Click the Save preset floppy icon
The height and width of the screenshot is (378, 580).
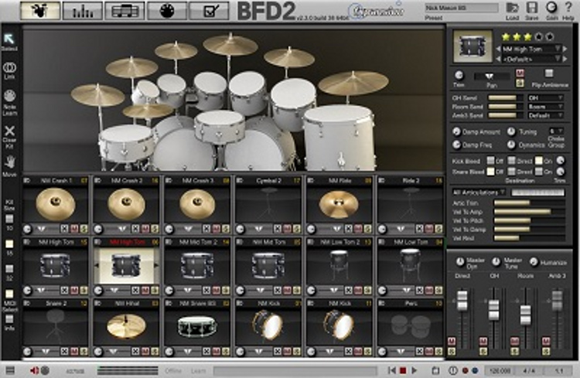pos(531,9)
